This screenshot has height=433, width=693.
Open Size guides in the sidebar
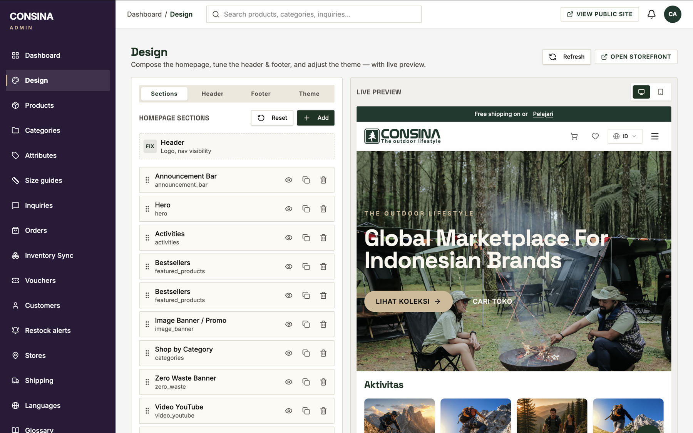coord(58,181)
